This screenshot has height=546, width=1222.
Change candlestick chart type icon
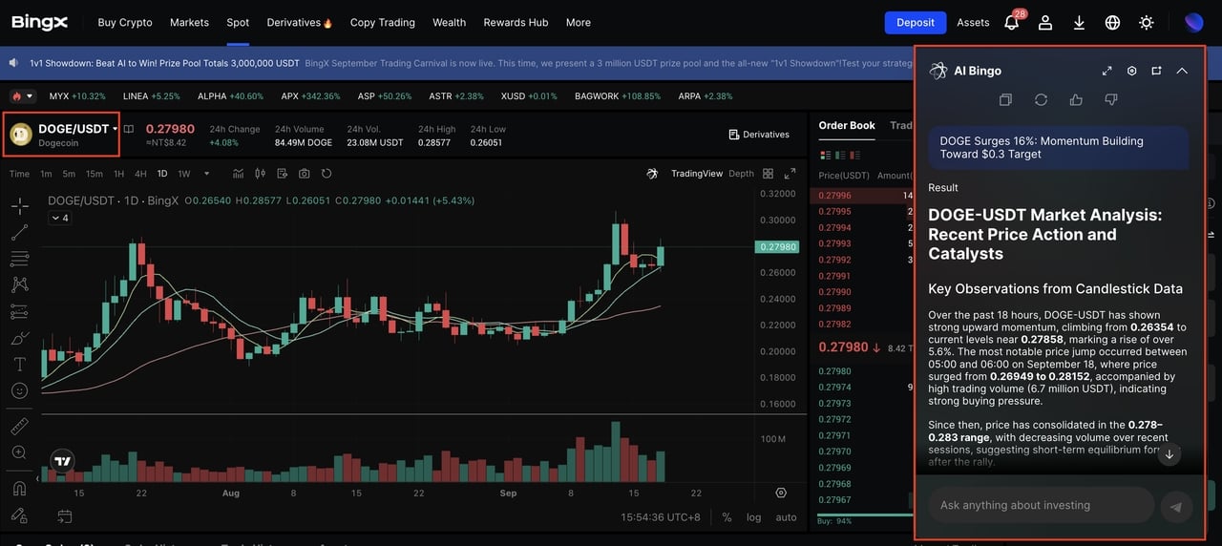[260, 174]
